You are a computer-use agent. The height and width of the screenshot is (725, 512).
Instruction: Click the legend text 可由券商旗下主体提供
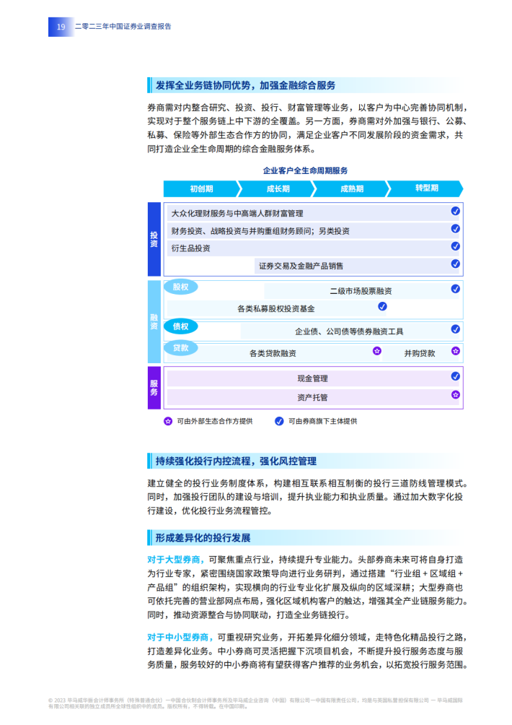323,421
